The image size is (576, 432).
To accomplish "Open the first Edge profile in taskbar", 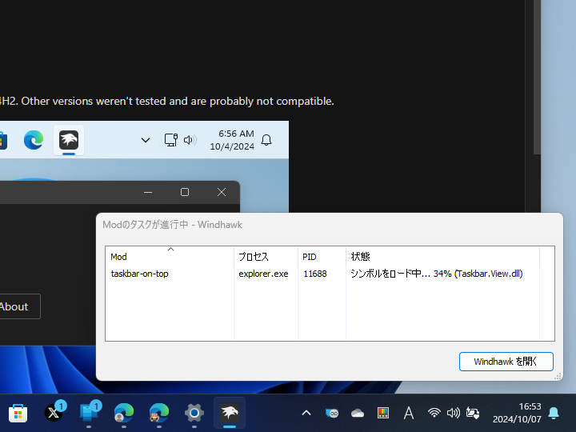I will click(x=124, y=414).
